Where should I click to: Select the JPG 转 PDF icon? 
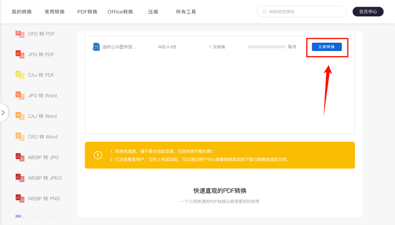pyautogui.click(x=20, y=55)
